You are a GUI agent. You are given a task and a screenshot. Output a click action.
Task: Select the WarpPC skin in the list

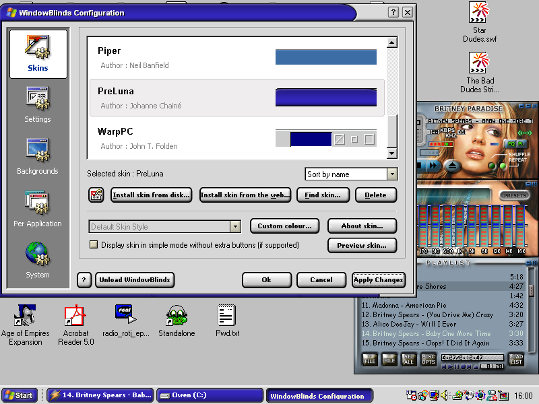pyautogui.click(x=236, y=138)
